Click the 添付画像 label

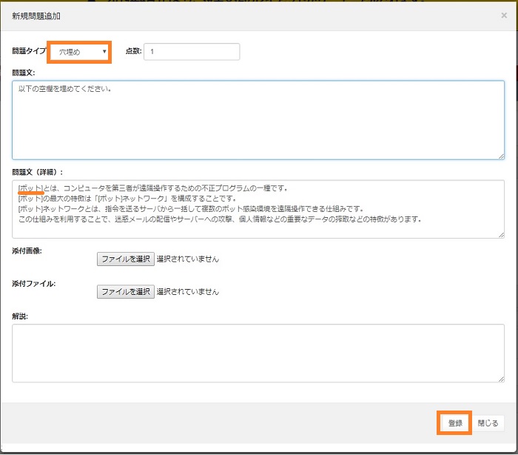point(27,251)
